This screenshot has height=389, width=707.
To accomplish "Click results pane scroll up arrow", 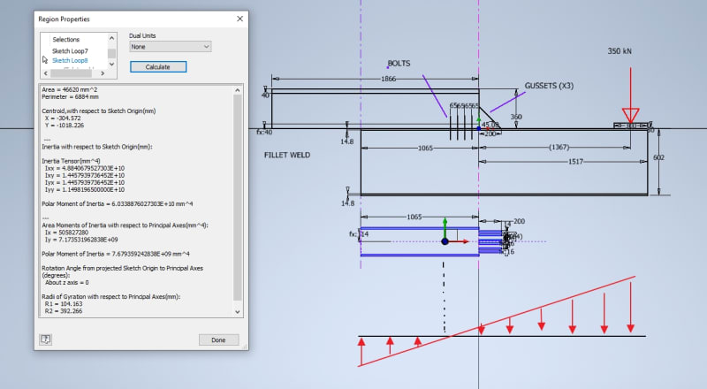I will pos(238,90).
